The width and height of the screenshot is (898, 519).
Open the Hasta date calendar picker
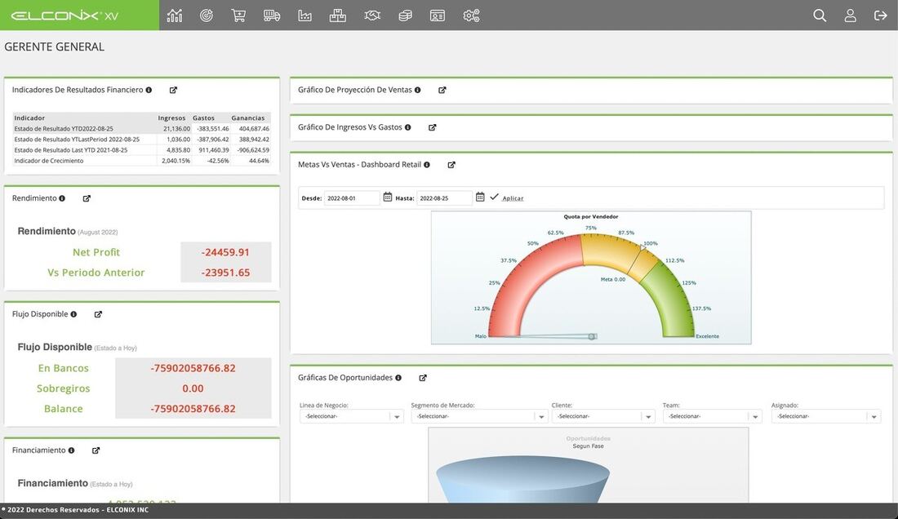(x=480, y=197)
